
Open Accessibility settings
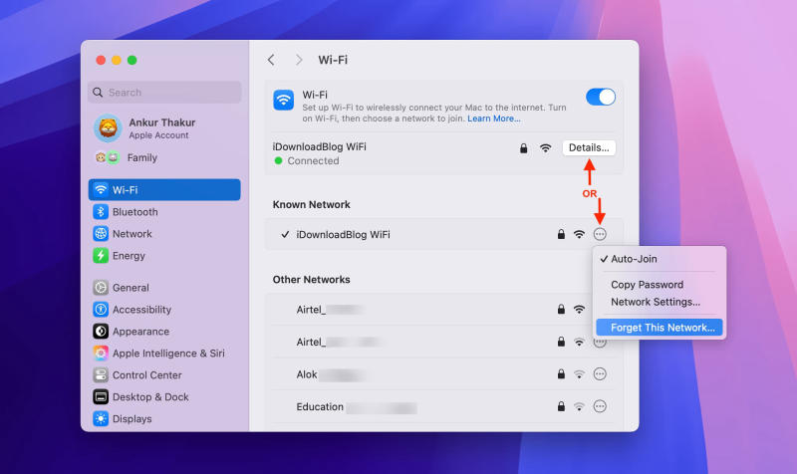[x=141, y=310]
